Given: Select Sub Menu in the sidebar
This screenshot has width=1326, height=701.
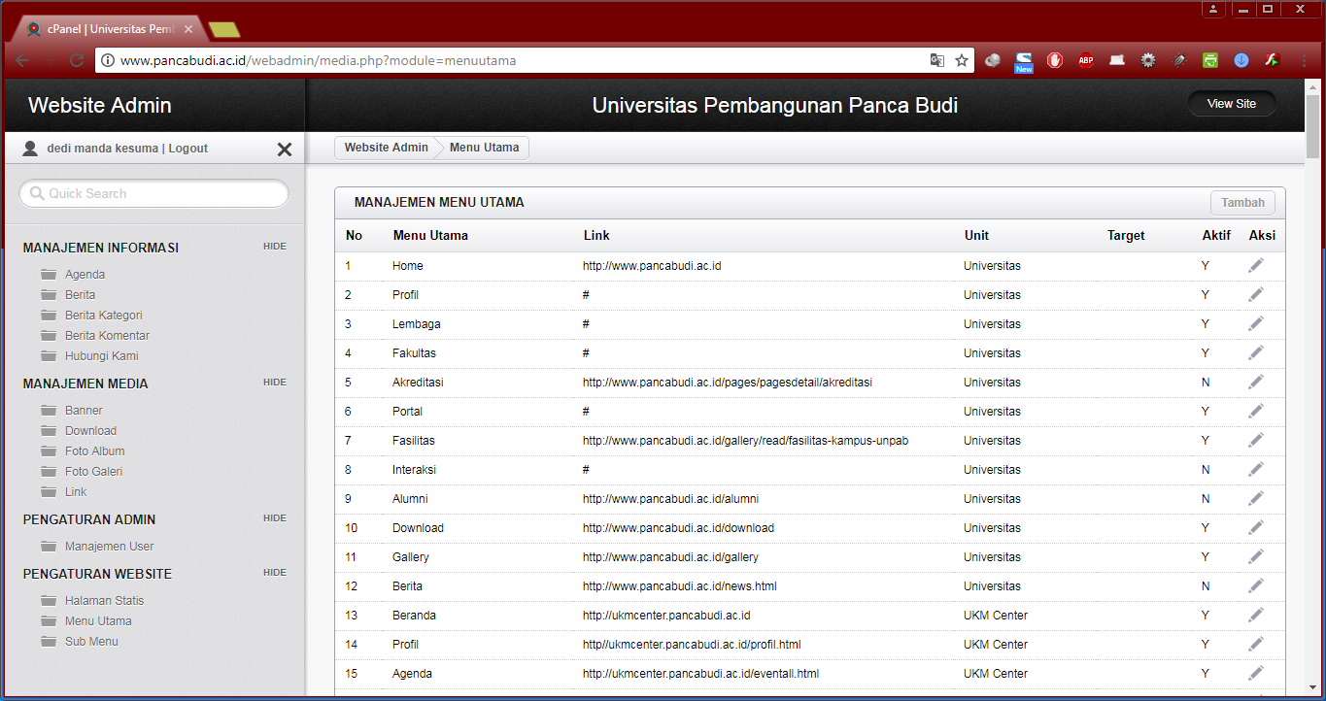Looking at the screenshot, I should click(91, 642).
